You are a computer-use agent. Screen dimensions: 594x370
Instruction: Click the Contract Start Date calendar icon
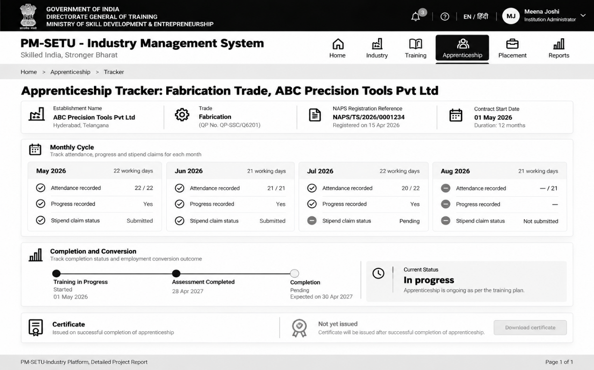(456, 115)
